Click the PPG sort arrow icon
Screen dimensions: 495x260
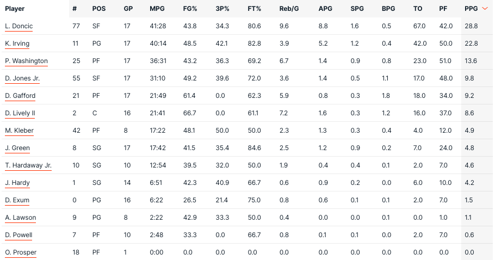click(485, 9)
